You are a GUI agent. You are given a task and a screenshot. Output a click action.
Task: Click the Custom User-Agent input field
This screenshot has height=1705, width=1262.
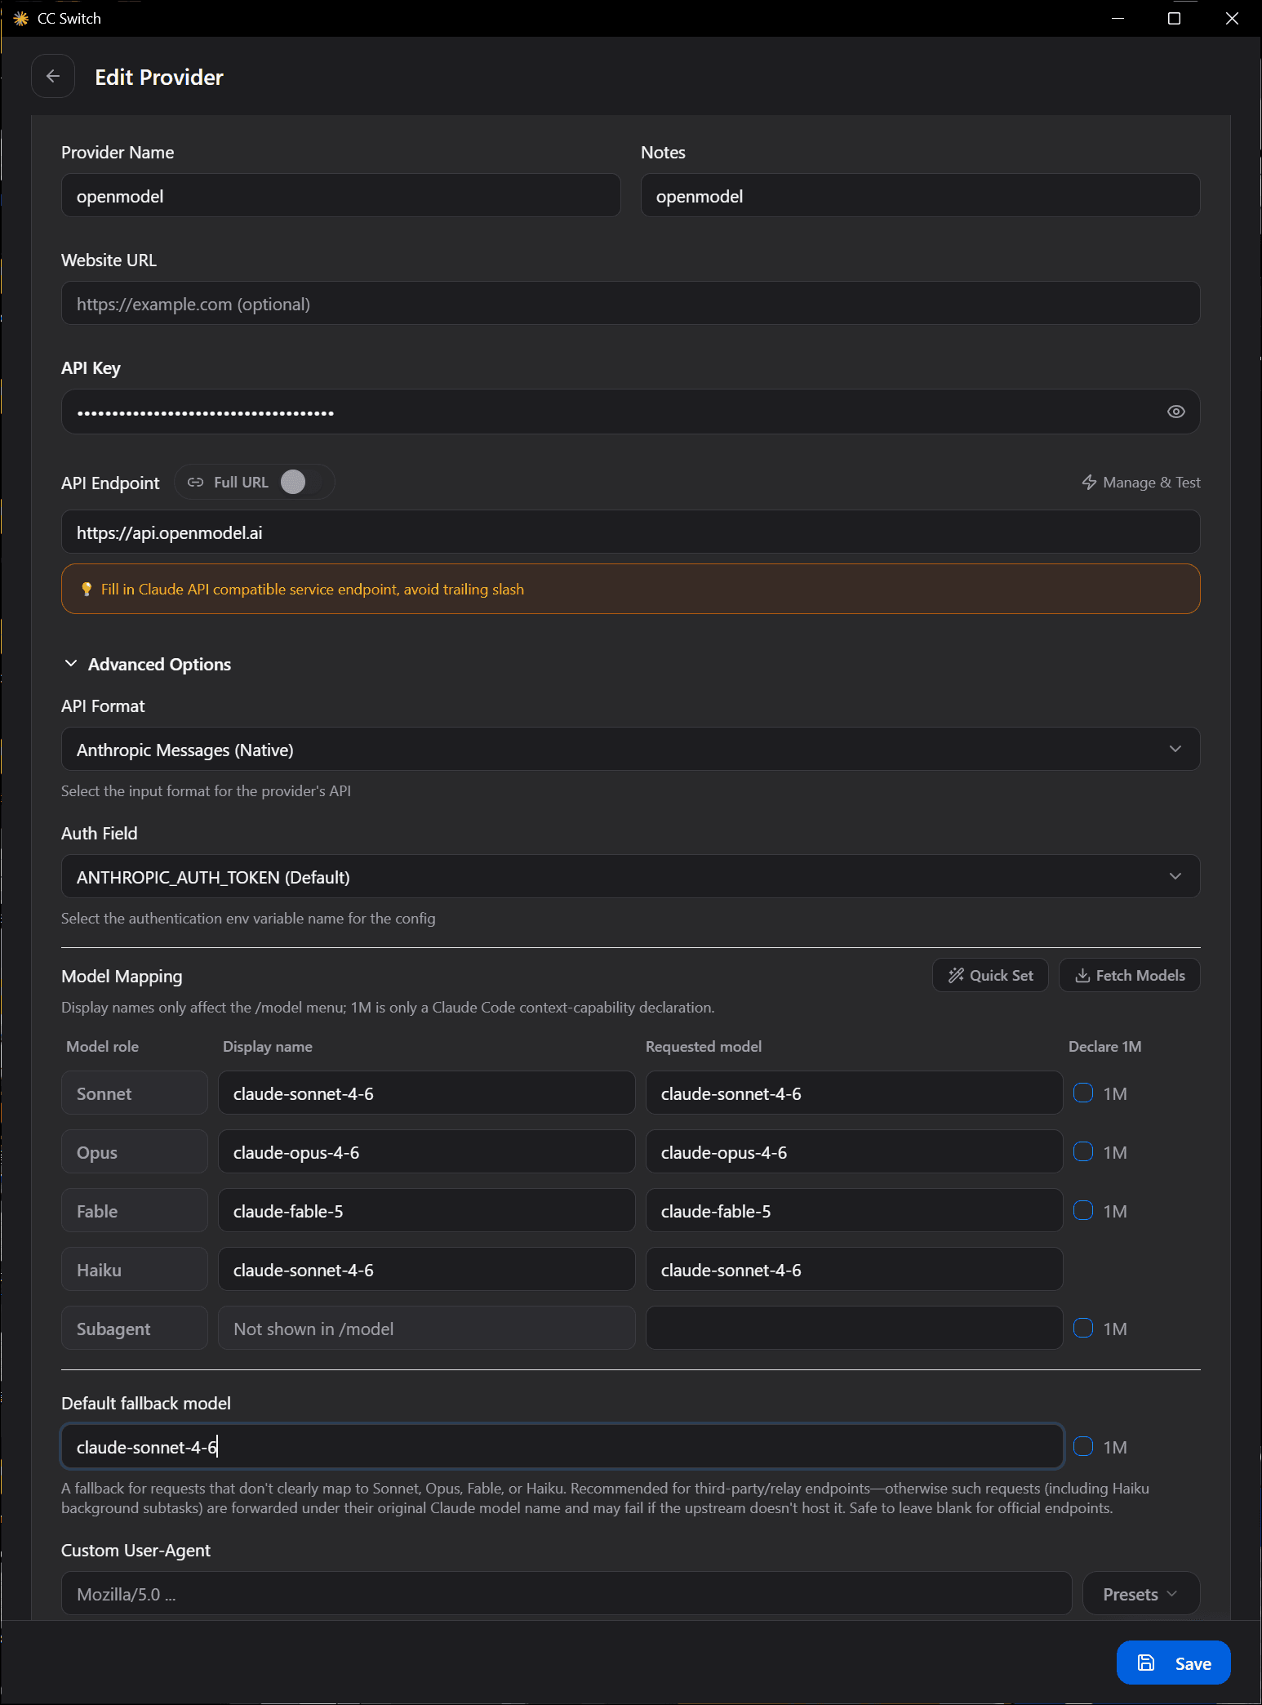pyautogui.click(x=567, y=1593)
